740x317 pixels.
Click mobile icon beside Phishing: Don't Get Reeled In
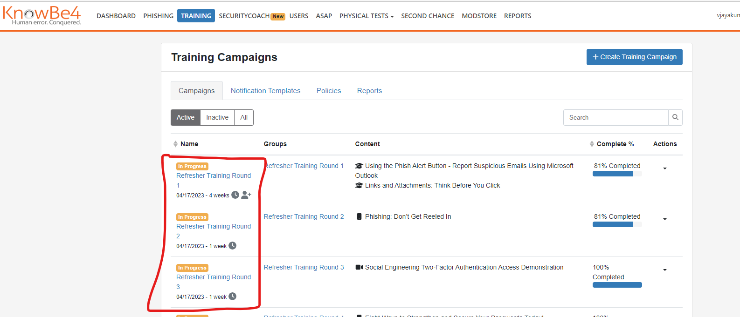[359, 216]
